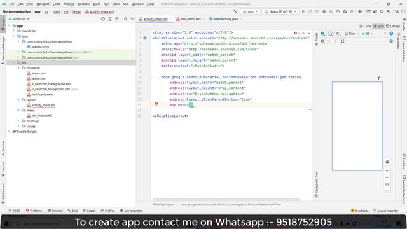Viewport: 407px width, 229px height.
Task: Toggle autoconnect magnet icon
Action: point(342,41)
